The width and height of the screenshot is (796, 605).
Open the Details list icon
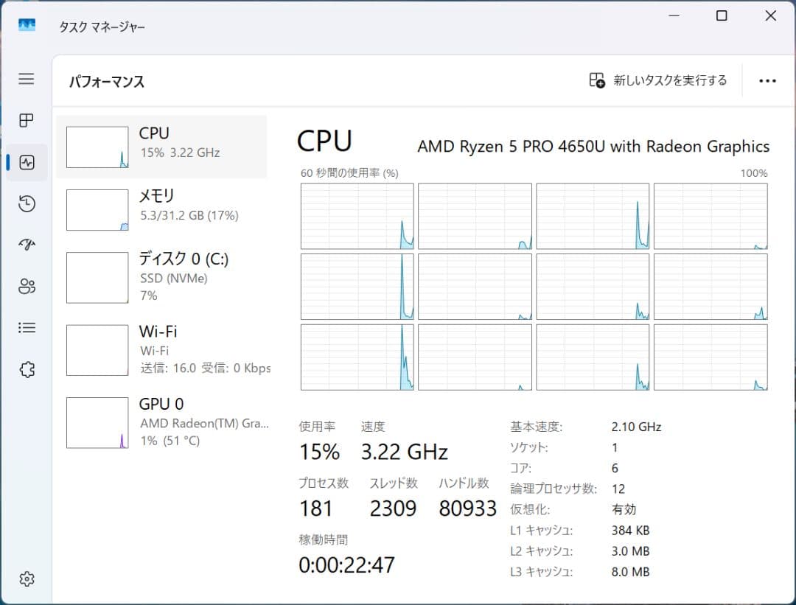point(27,327)
